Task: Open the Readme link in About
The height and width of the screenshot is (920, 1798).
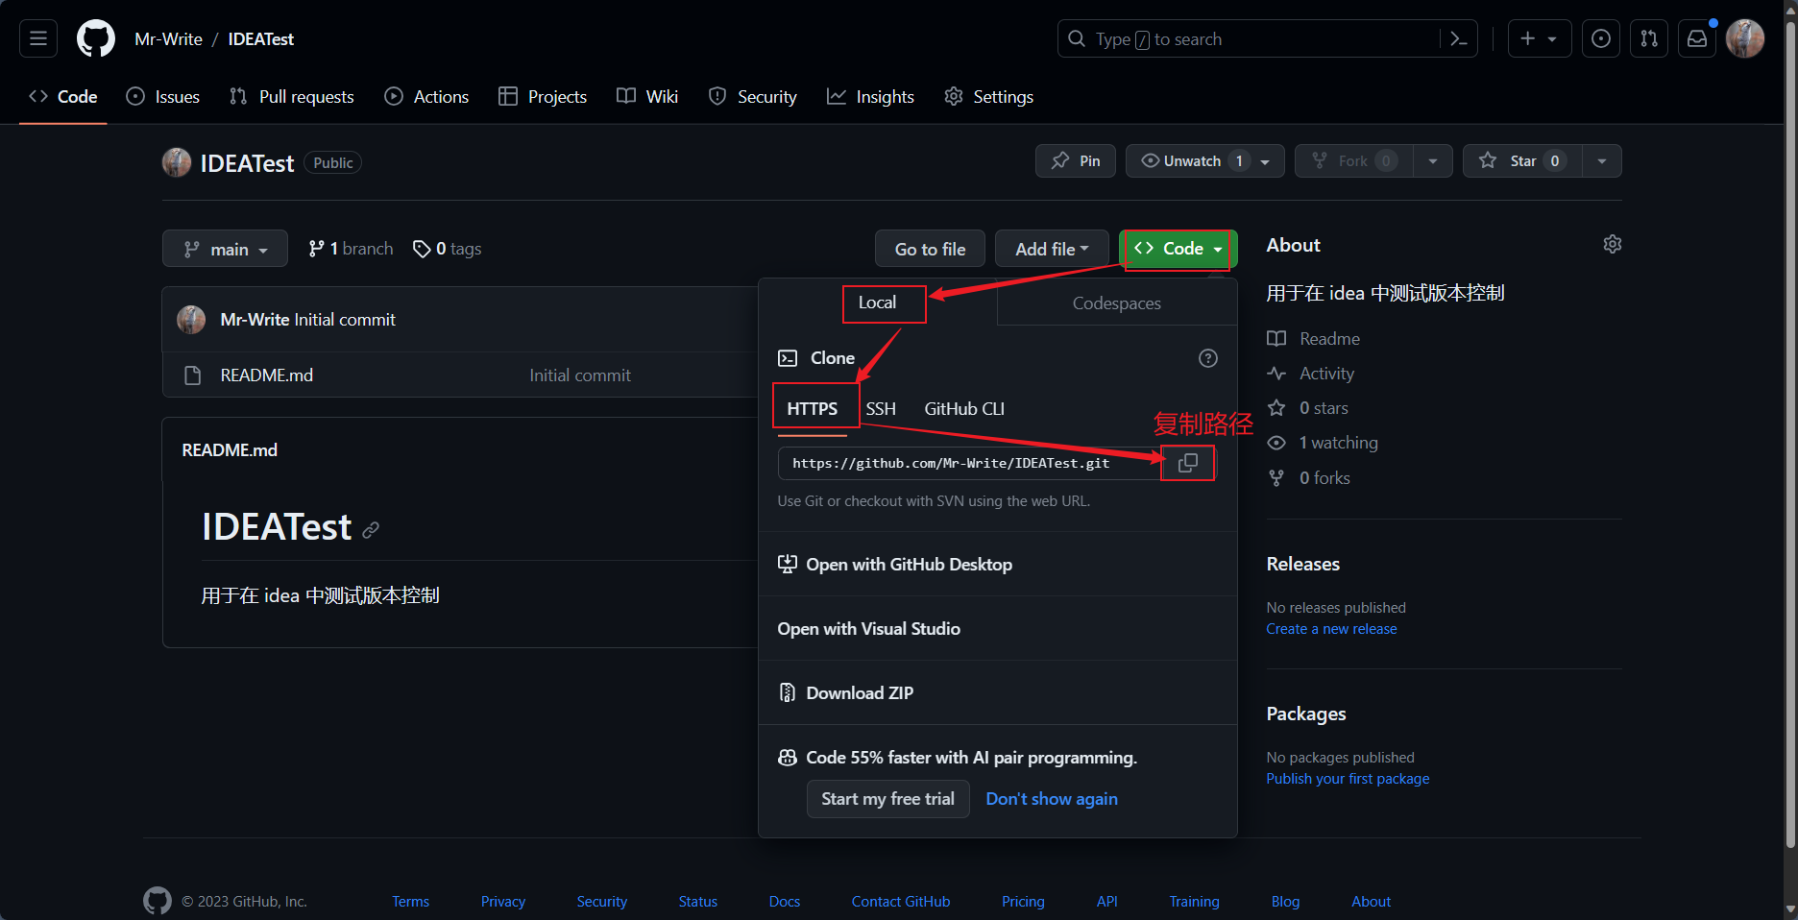Action: pos(1314,339)
